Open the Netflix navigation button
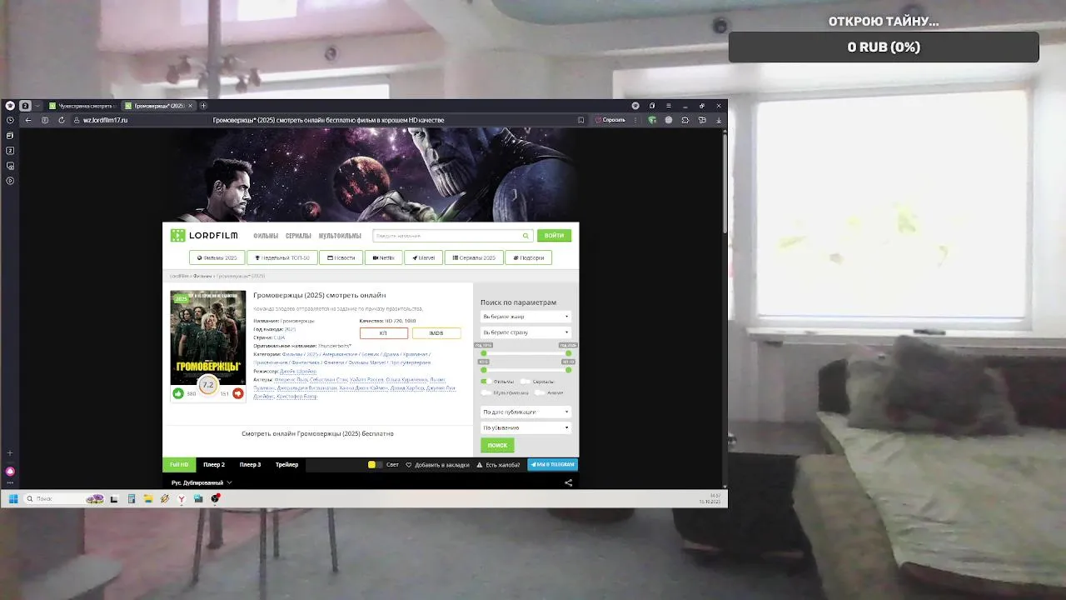The width and height of the screenshot is (1066, 600). click(x=383, y=257)
